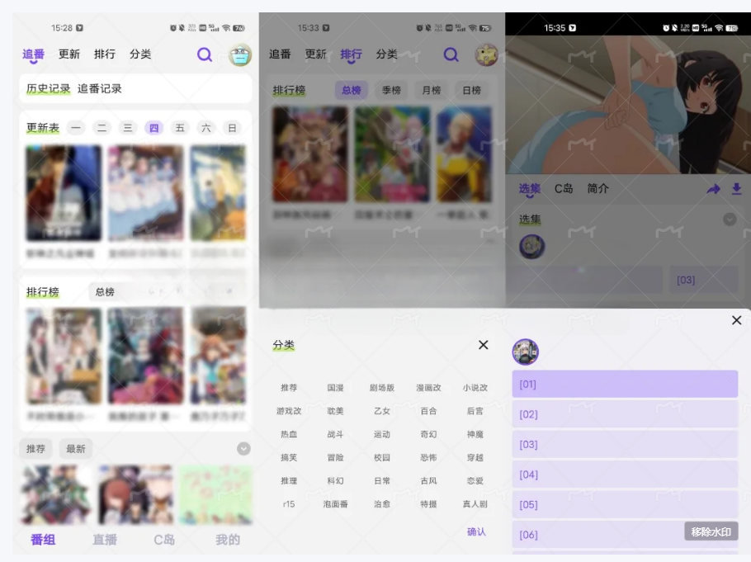Open 番组 bottom navigation tab
The width and height of the screenshot is (751, 562).
(43, 540)
